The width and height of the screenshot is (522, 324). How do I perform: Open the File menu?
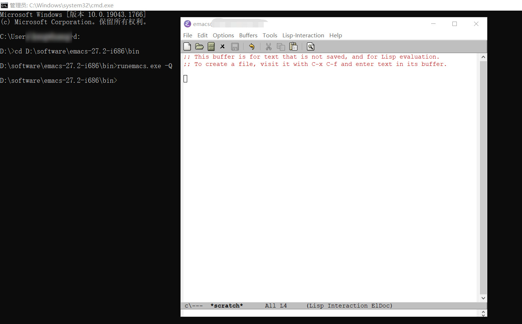pos(188,35)
